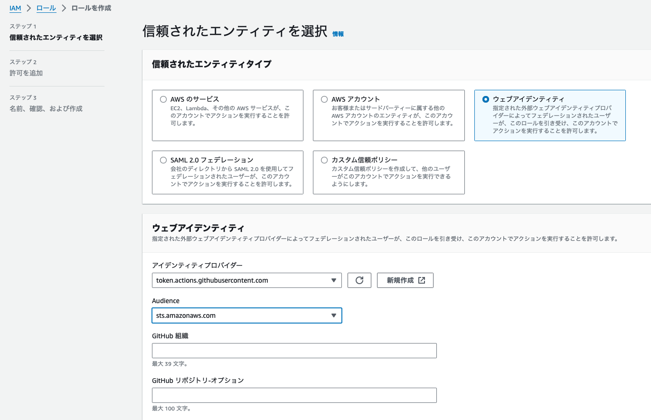Click the external link icon on 新規作成
Screen dimensions: 651x420
(x=422, y=280)
